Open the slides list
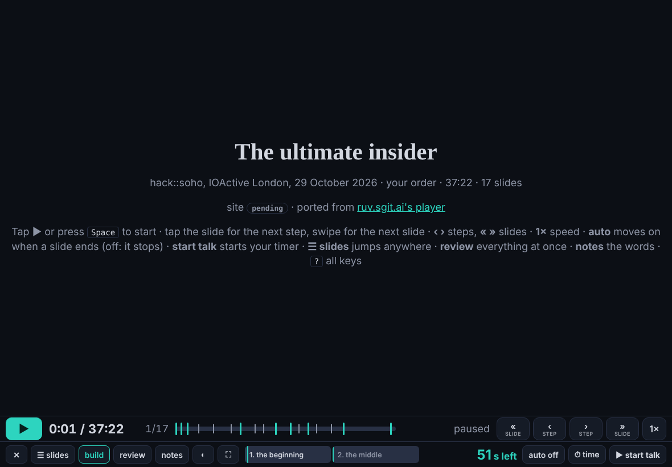Screen dimensions: 672x467 [x=53, y=455]
